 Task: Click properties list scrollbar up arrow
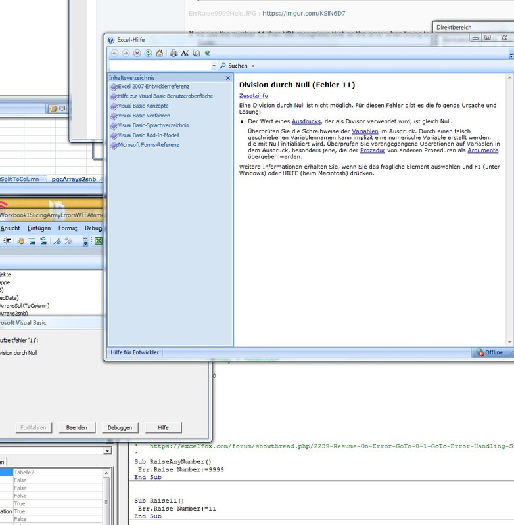point(106,472)
